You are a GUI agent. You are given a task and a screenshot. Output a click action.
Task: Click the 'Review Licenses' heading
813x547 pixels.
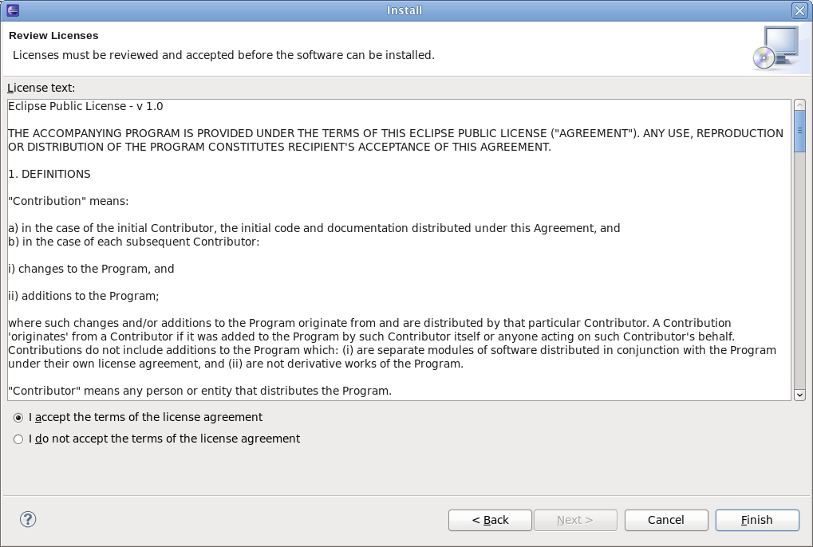[x=53, y=36]
